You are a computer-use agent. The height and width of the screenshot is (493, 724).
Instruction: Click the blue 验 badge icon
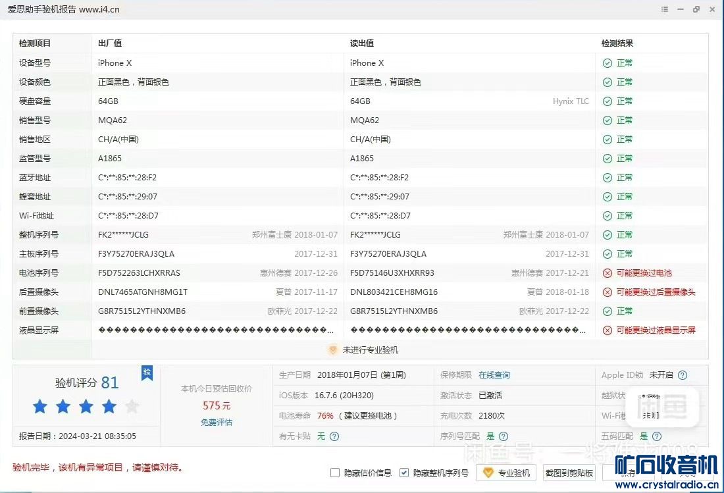coord(147,373)
